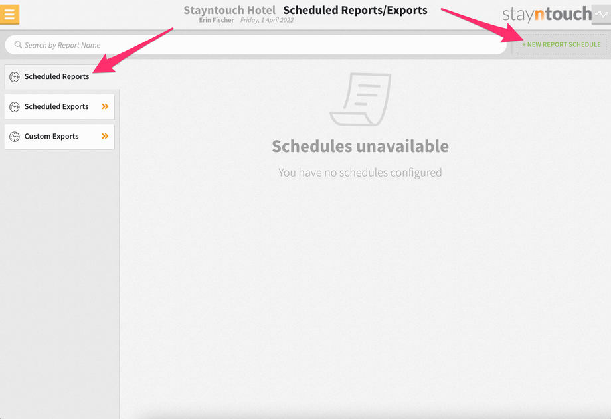The image size is (611, 419).
Task: Create a new report schedule
Action: 561,44
